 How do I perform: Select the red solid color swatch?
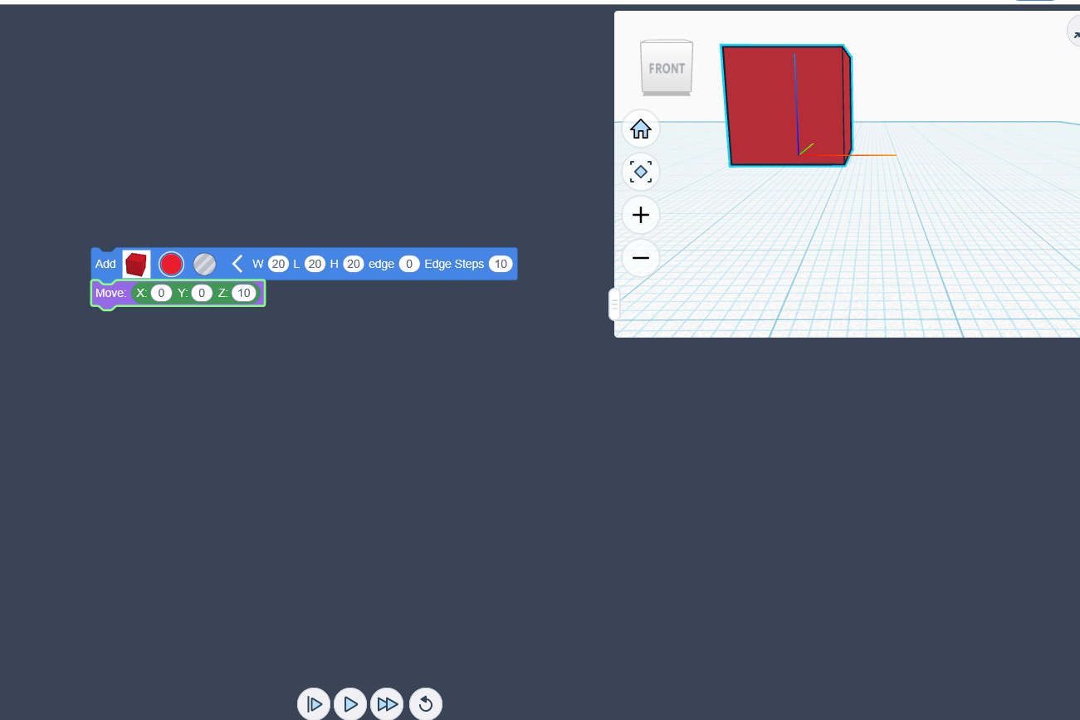coord(171,264)
